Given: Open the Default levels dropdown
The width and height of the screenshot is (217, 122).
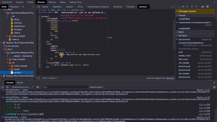Looking at the screenshot, I should (x=96, y=87).
